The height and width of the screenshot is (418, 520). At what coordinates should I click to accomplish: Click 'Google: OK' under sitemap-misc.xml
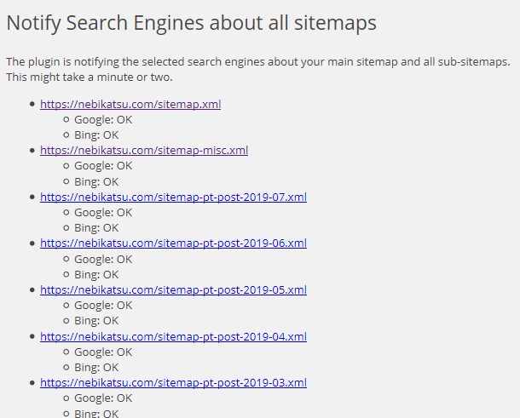tap(103, 166)
